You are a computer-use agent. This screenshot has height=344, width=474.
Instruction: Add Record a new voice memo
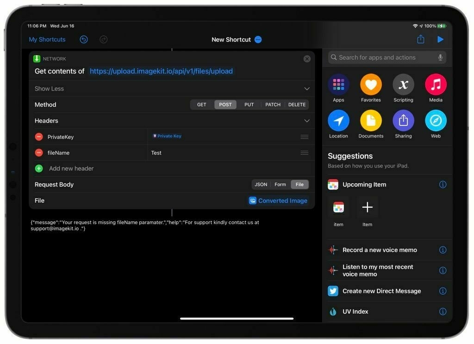380,250
